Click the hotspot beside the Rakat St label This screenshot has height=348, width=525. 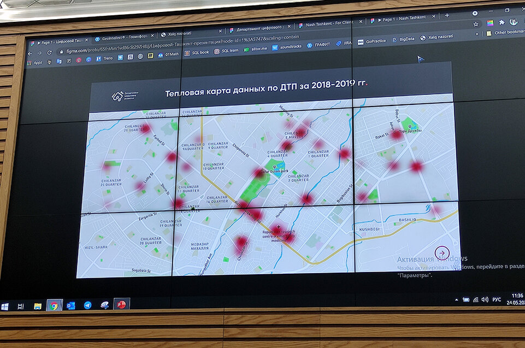tap(397, 135)
